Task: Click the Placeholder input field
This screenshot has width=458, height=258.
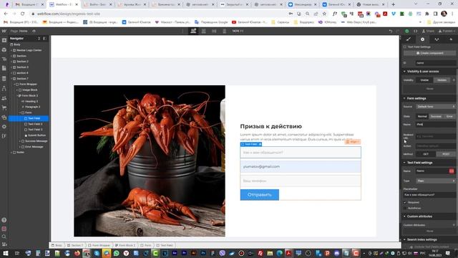Action: coord(429,195)
